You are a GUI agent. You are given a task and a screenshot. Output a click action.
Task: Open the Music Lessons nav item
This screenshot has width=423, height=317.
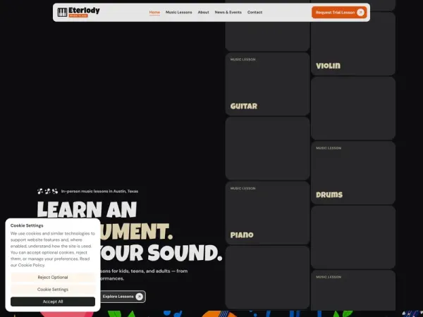[x=178, y=12]
